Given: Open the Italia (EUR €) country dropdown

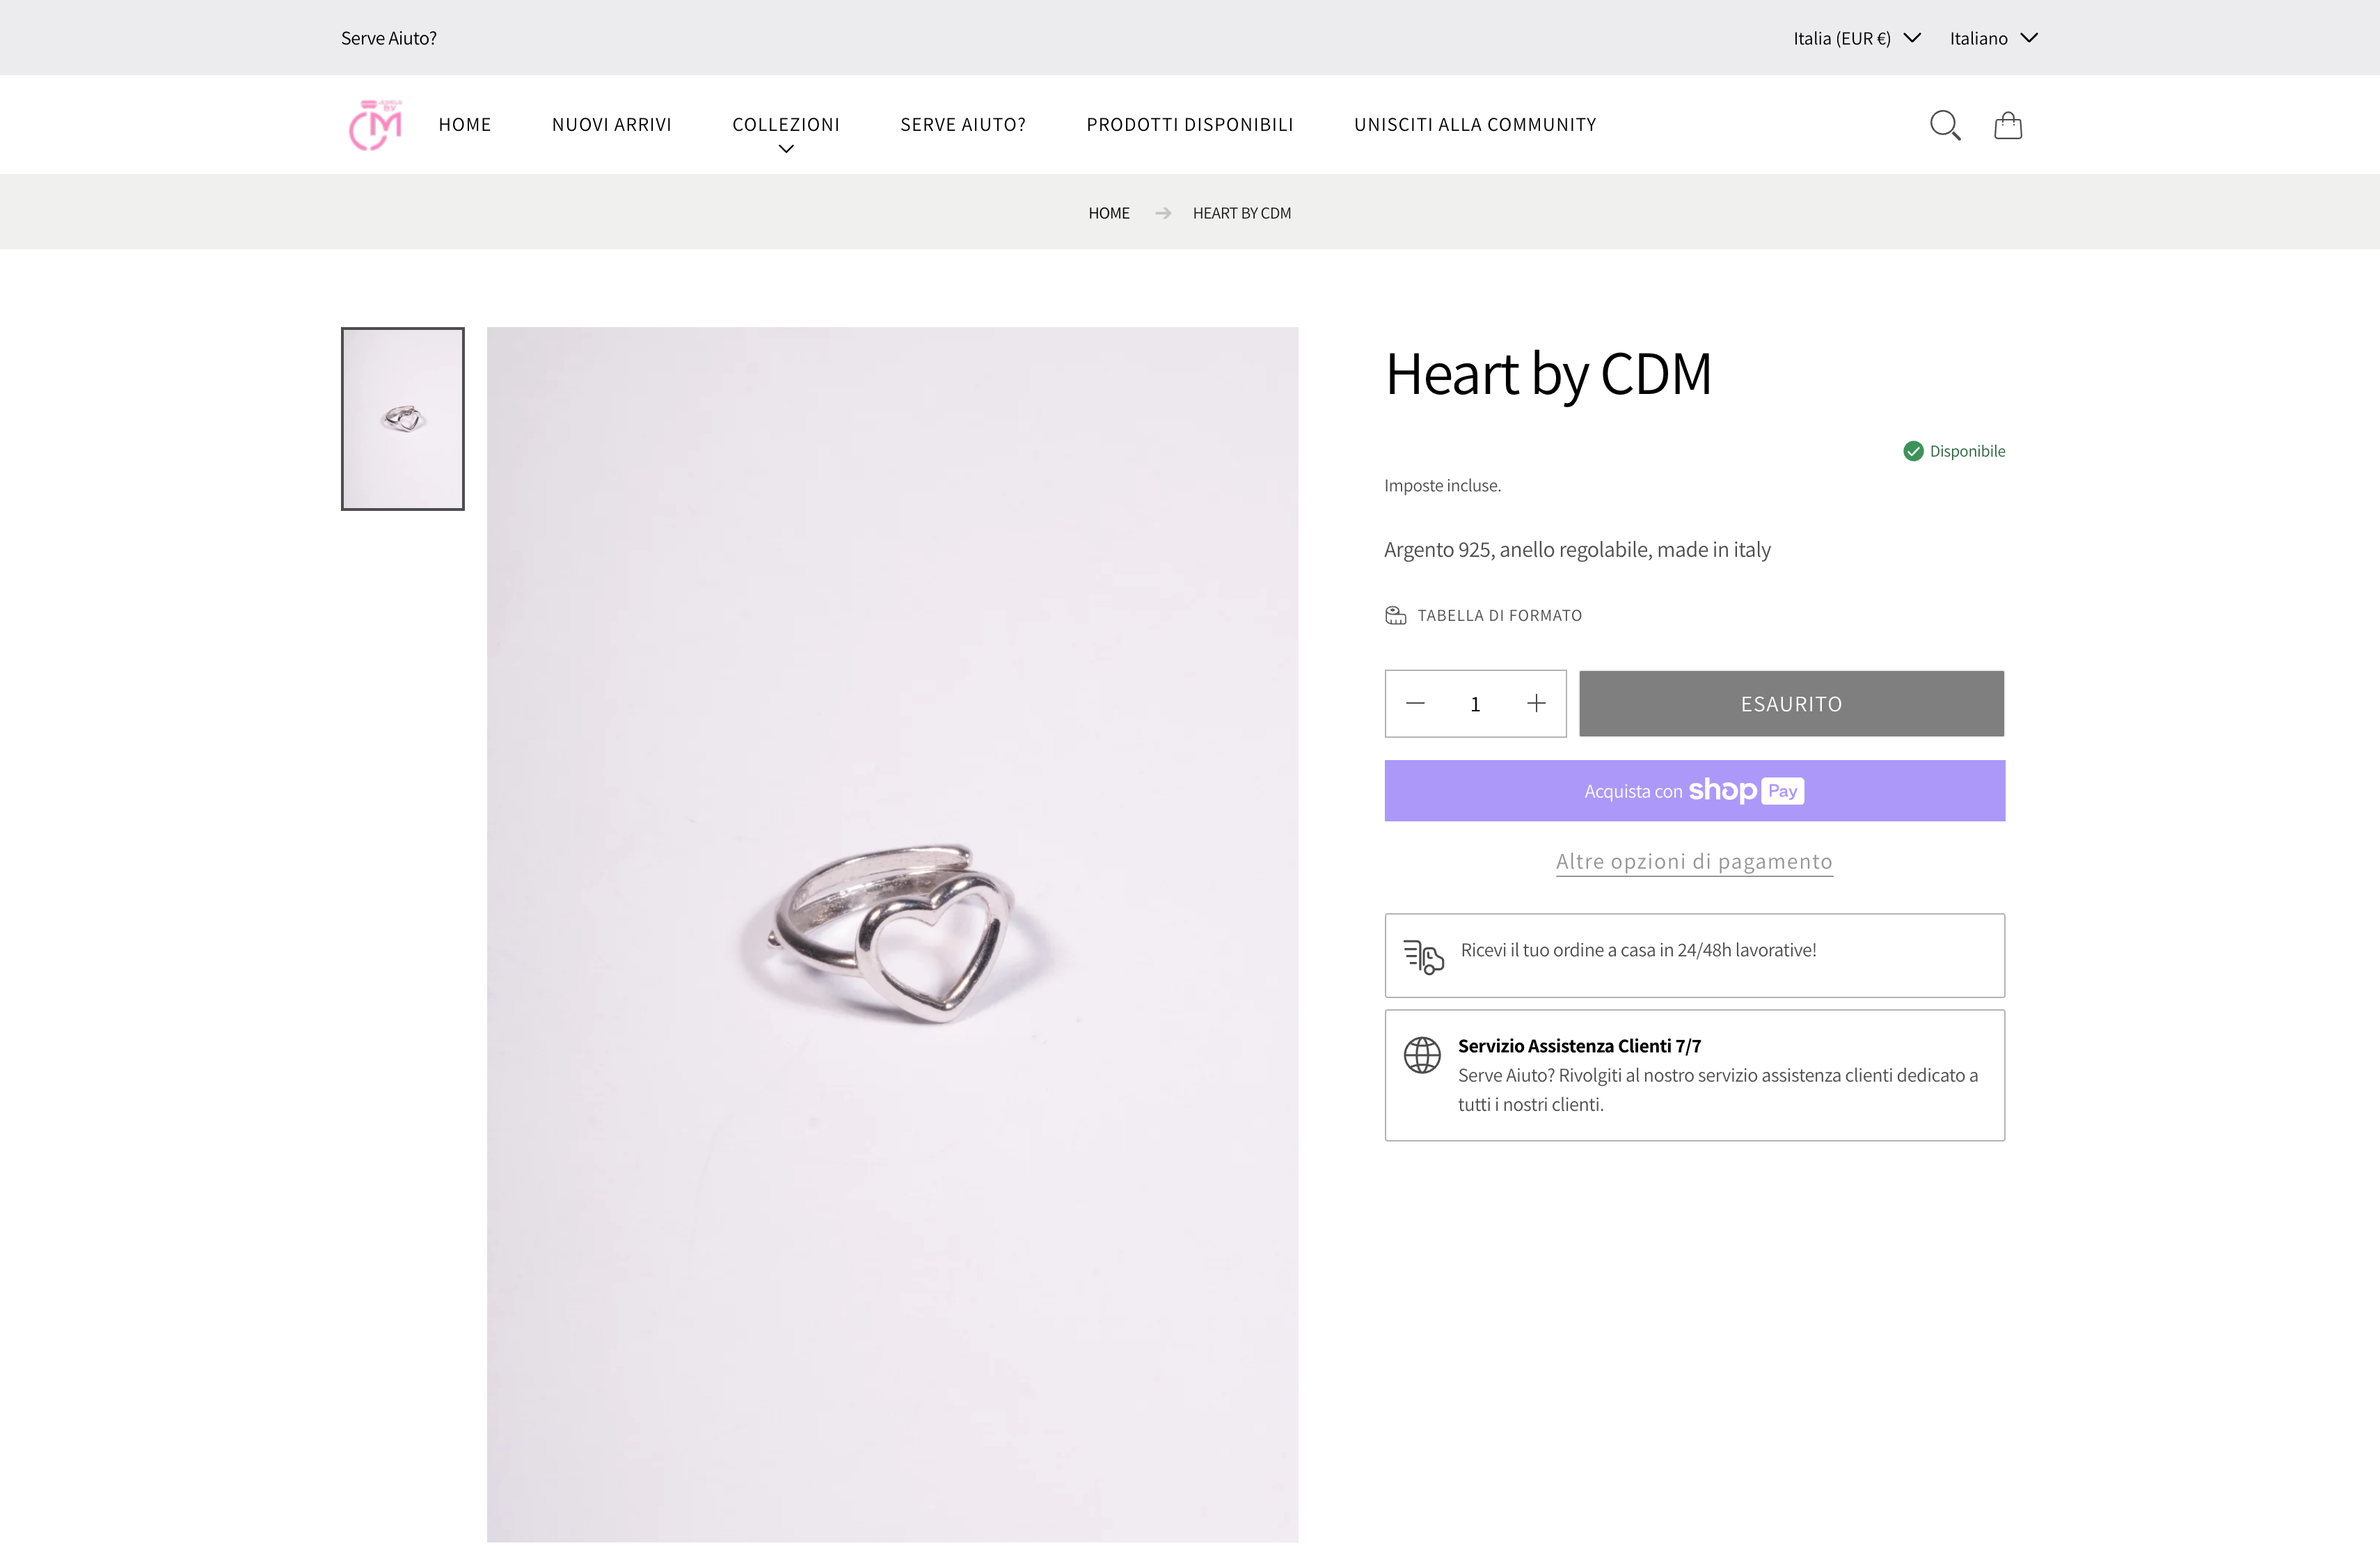Looking at the screenshot, I should [1855, 38].
